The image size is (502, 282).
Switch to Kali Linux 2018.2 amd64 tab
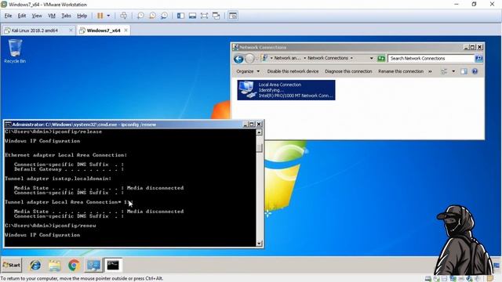(x=35, y=31)
